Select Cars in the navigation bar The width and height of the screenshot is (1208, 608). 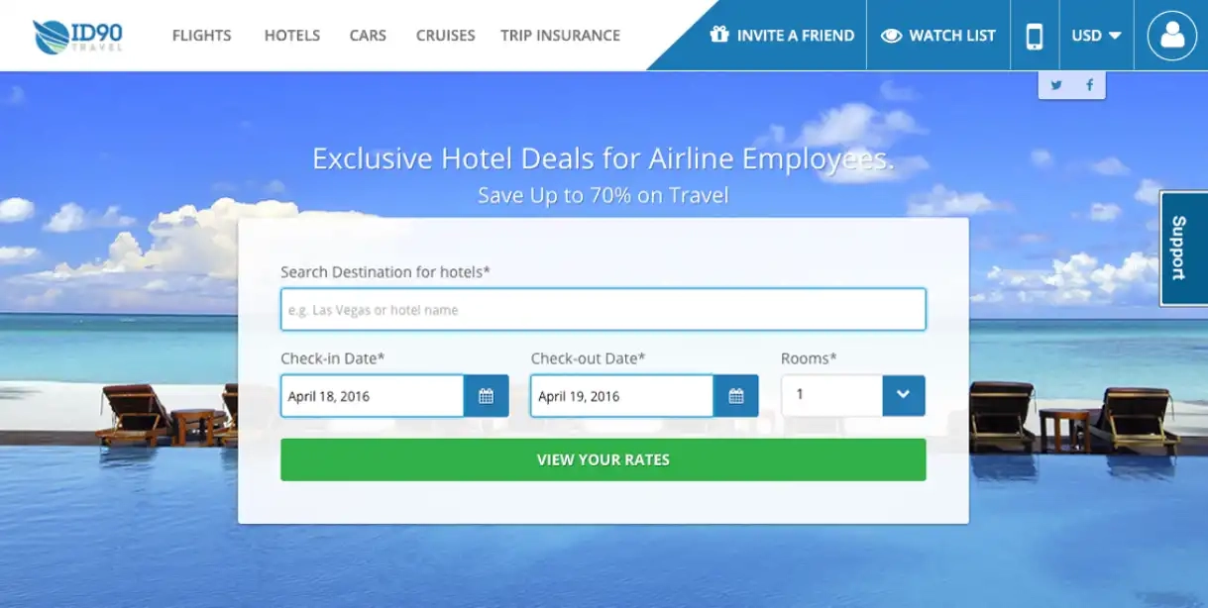pos(368,36)
